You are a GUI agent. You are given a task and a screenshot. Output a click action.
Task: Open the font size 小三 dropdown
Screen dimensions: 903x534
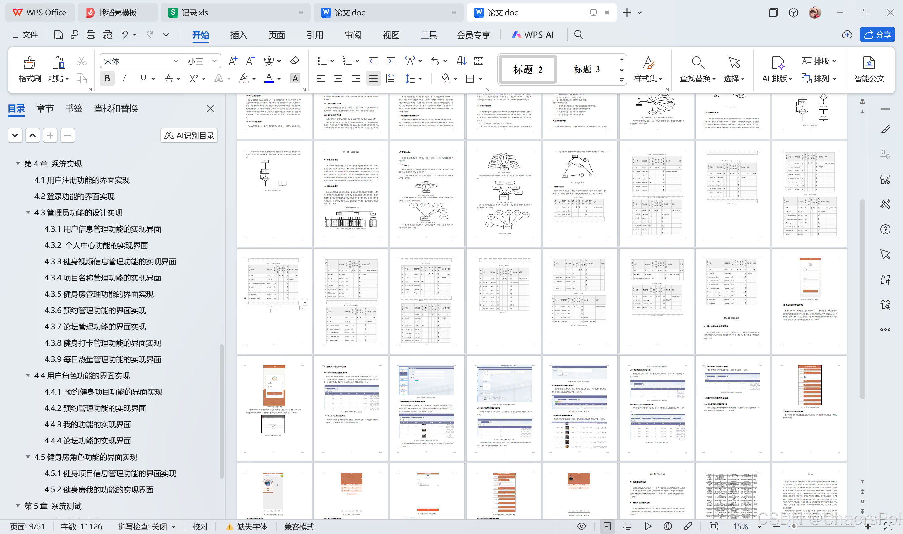[x=214, y=61]
